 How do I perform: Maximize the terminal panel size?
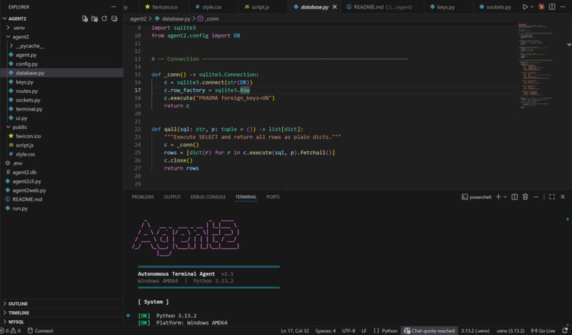[x=552, y=197]
